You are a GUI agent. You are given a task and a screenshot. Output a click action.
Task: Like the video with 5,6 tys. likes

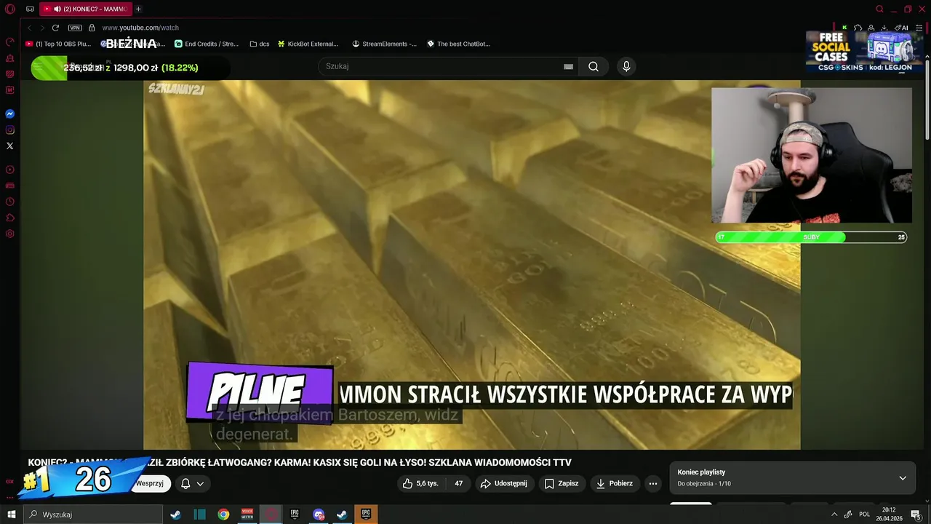420,483
